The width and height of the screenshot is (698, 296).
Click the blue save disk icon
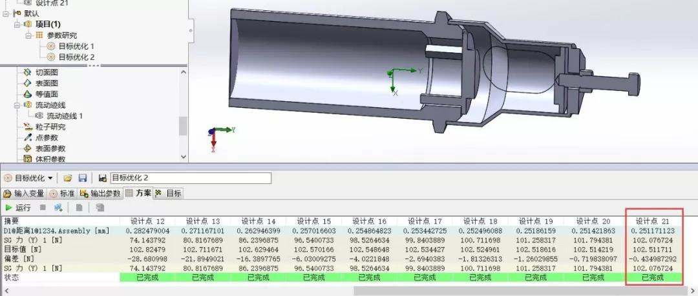[x=82, y=178]
